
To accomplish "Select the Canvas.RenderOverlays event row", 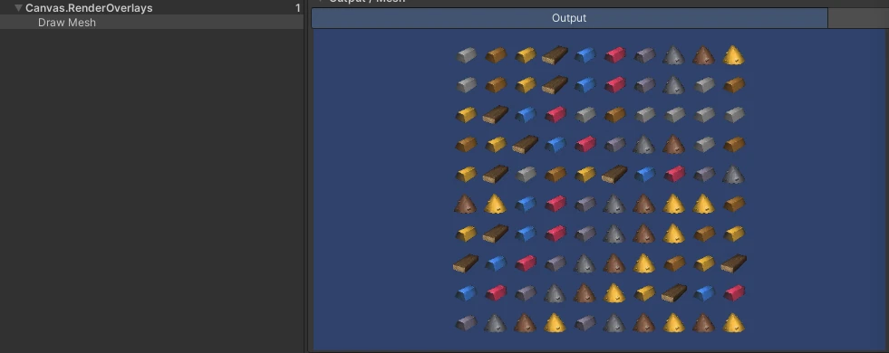I will click(x=152, y=8).
